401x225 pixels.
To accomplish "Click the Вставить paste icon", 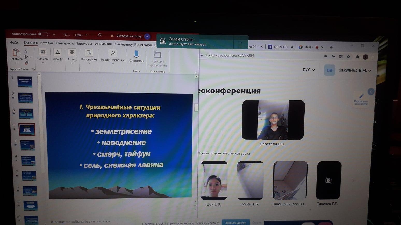I will click(16, 53).
